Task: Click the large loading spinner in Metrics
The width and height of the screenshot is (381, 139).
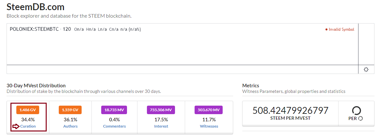Action: point(357,110)
